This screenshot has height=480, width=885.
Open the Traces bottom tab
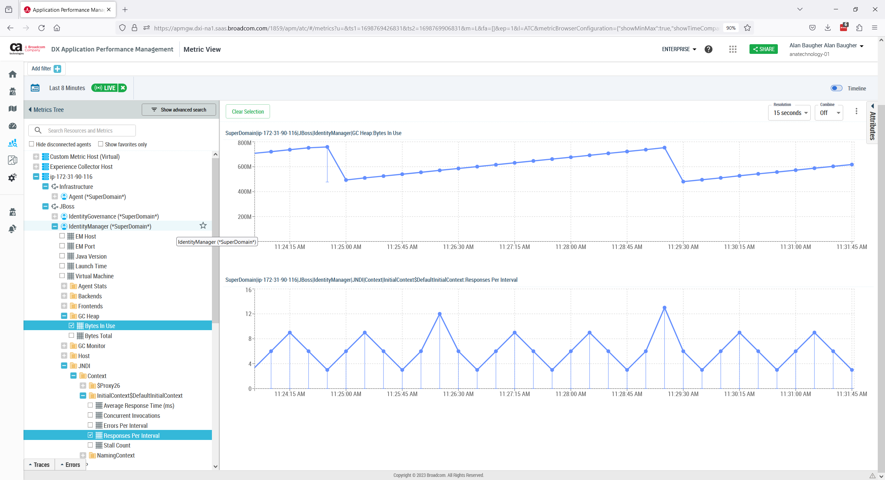click(x=39, y=465)
